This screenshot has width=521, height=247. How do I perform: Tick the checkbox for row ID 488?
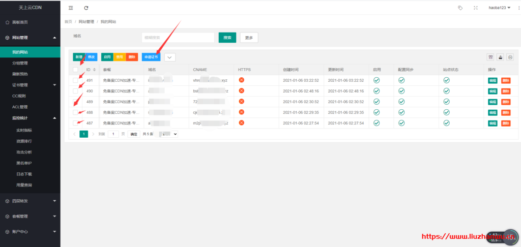pos(75,112)
